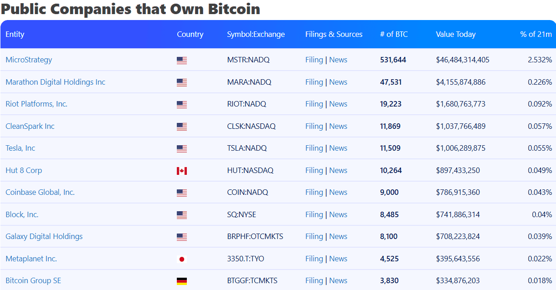
Task: Click the US flag icon for MicroStrategy
Action: pos(182,60)
